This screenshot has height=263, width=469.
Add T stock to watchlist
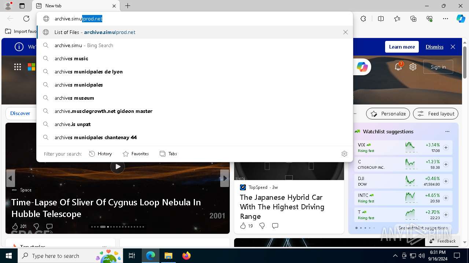point(446,215)
